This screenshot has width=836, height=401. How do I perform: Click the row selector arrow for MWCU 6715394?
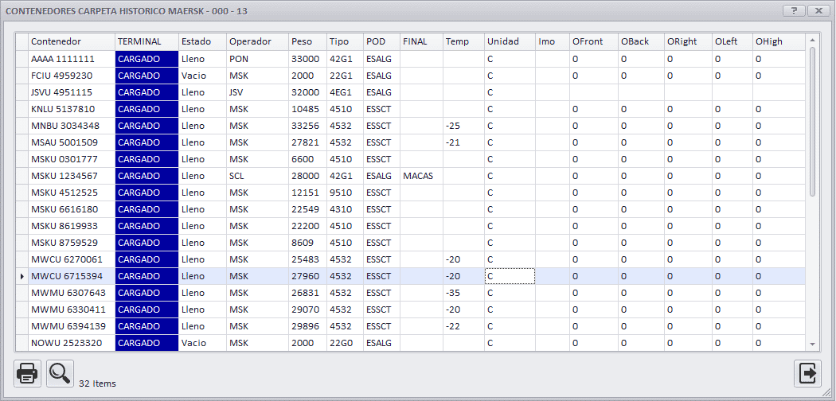point(21,276)
